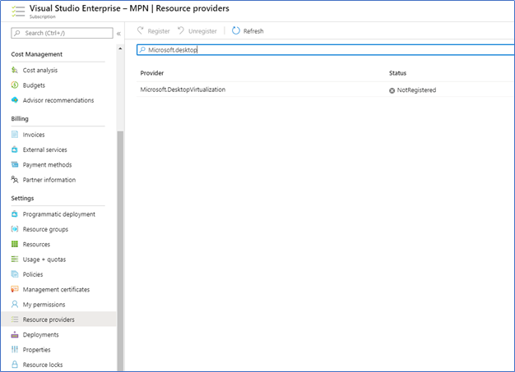The image size is (515, 372).
Task: Click the Resources grid icon
Action: 15,244
